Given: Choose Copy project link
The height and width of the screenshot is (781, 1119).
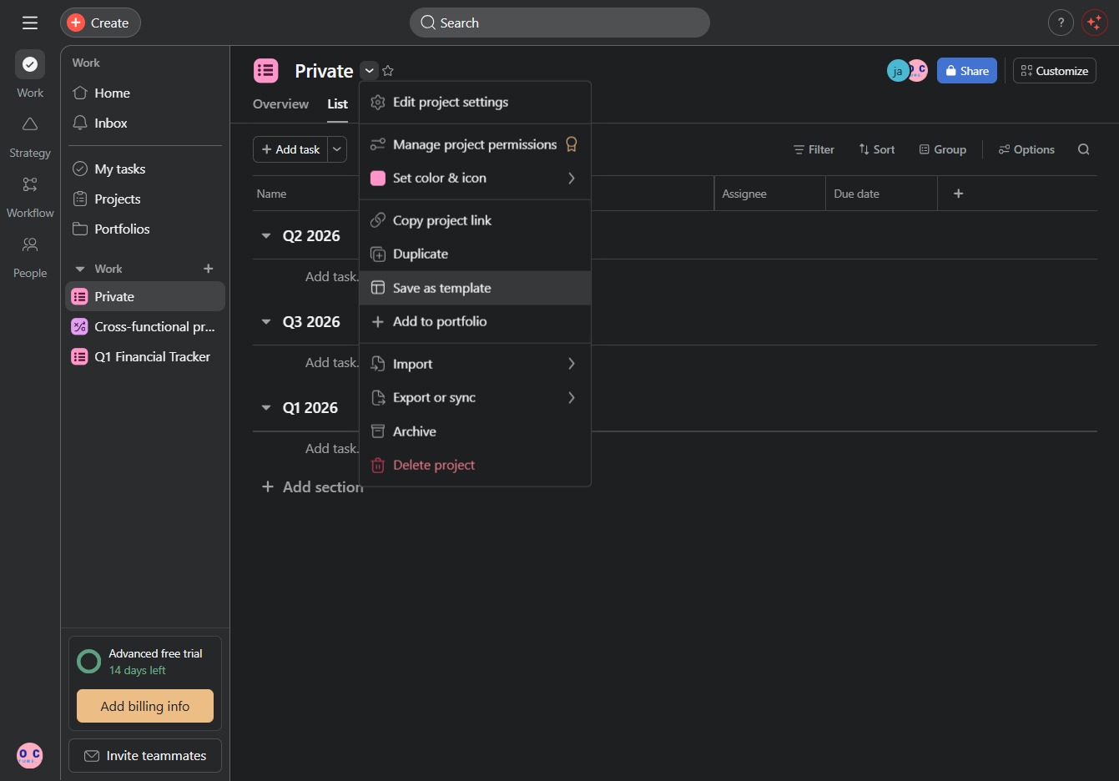Looking at the screenshot, I should [x=475, y=220].
